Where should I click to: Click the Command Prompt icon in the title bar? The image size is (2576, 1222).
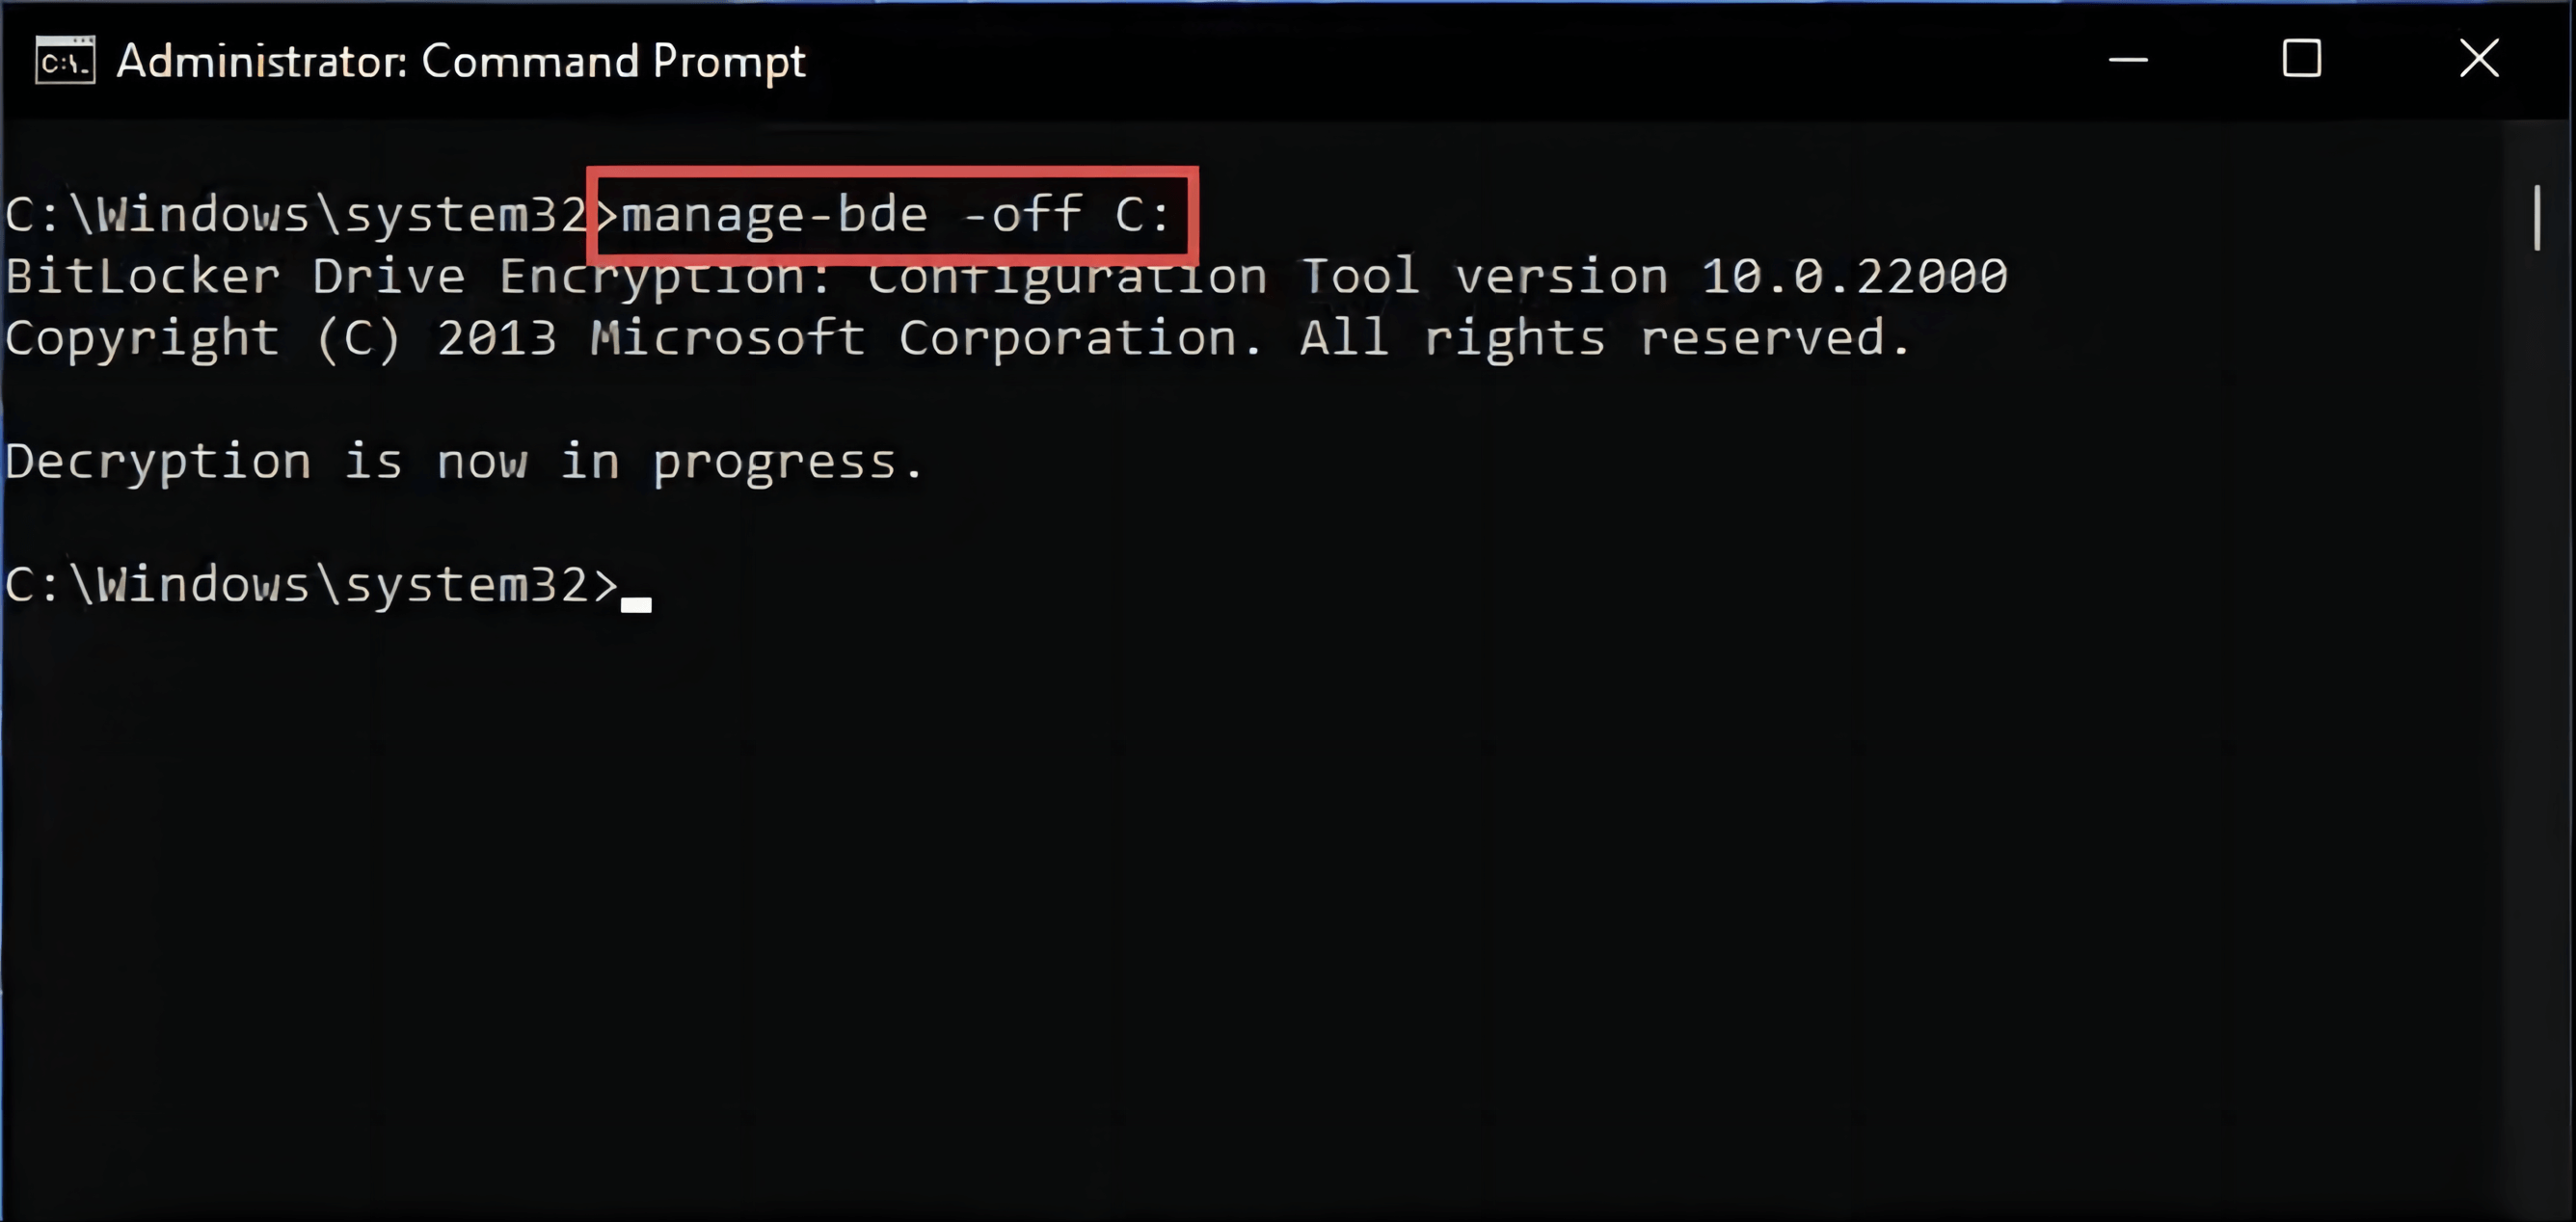pyautogui.click(x=64, y=59)
